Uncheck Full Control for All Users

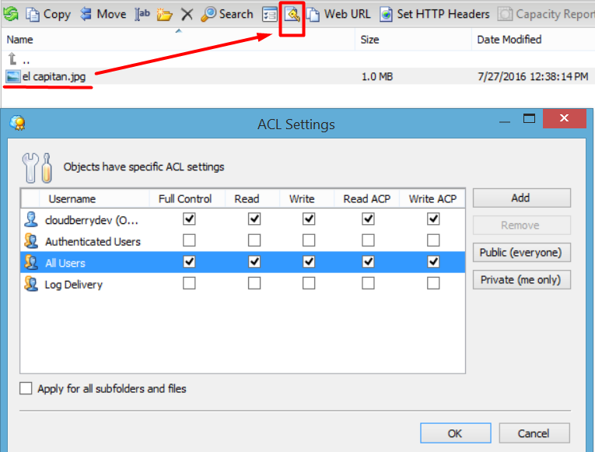(x=189, y=263)
